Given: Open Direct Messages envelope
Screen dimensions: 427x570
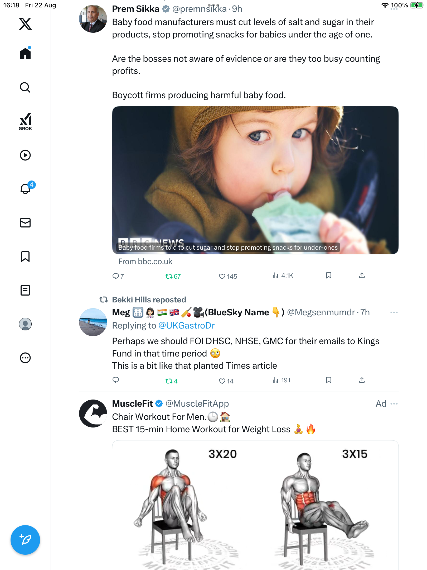Looking at the screenshot, I should (25, 223).
